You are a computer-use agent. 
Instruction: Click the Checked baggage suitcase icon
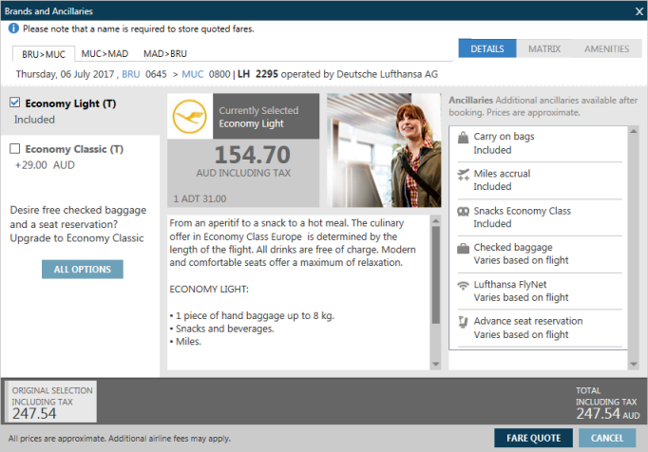pos(463,249)
